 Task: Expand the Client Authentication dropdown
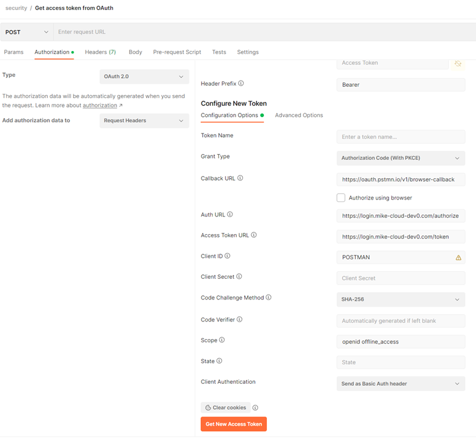400,384
